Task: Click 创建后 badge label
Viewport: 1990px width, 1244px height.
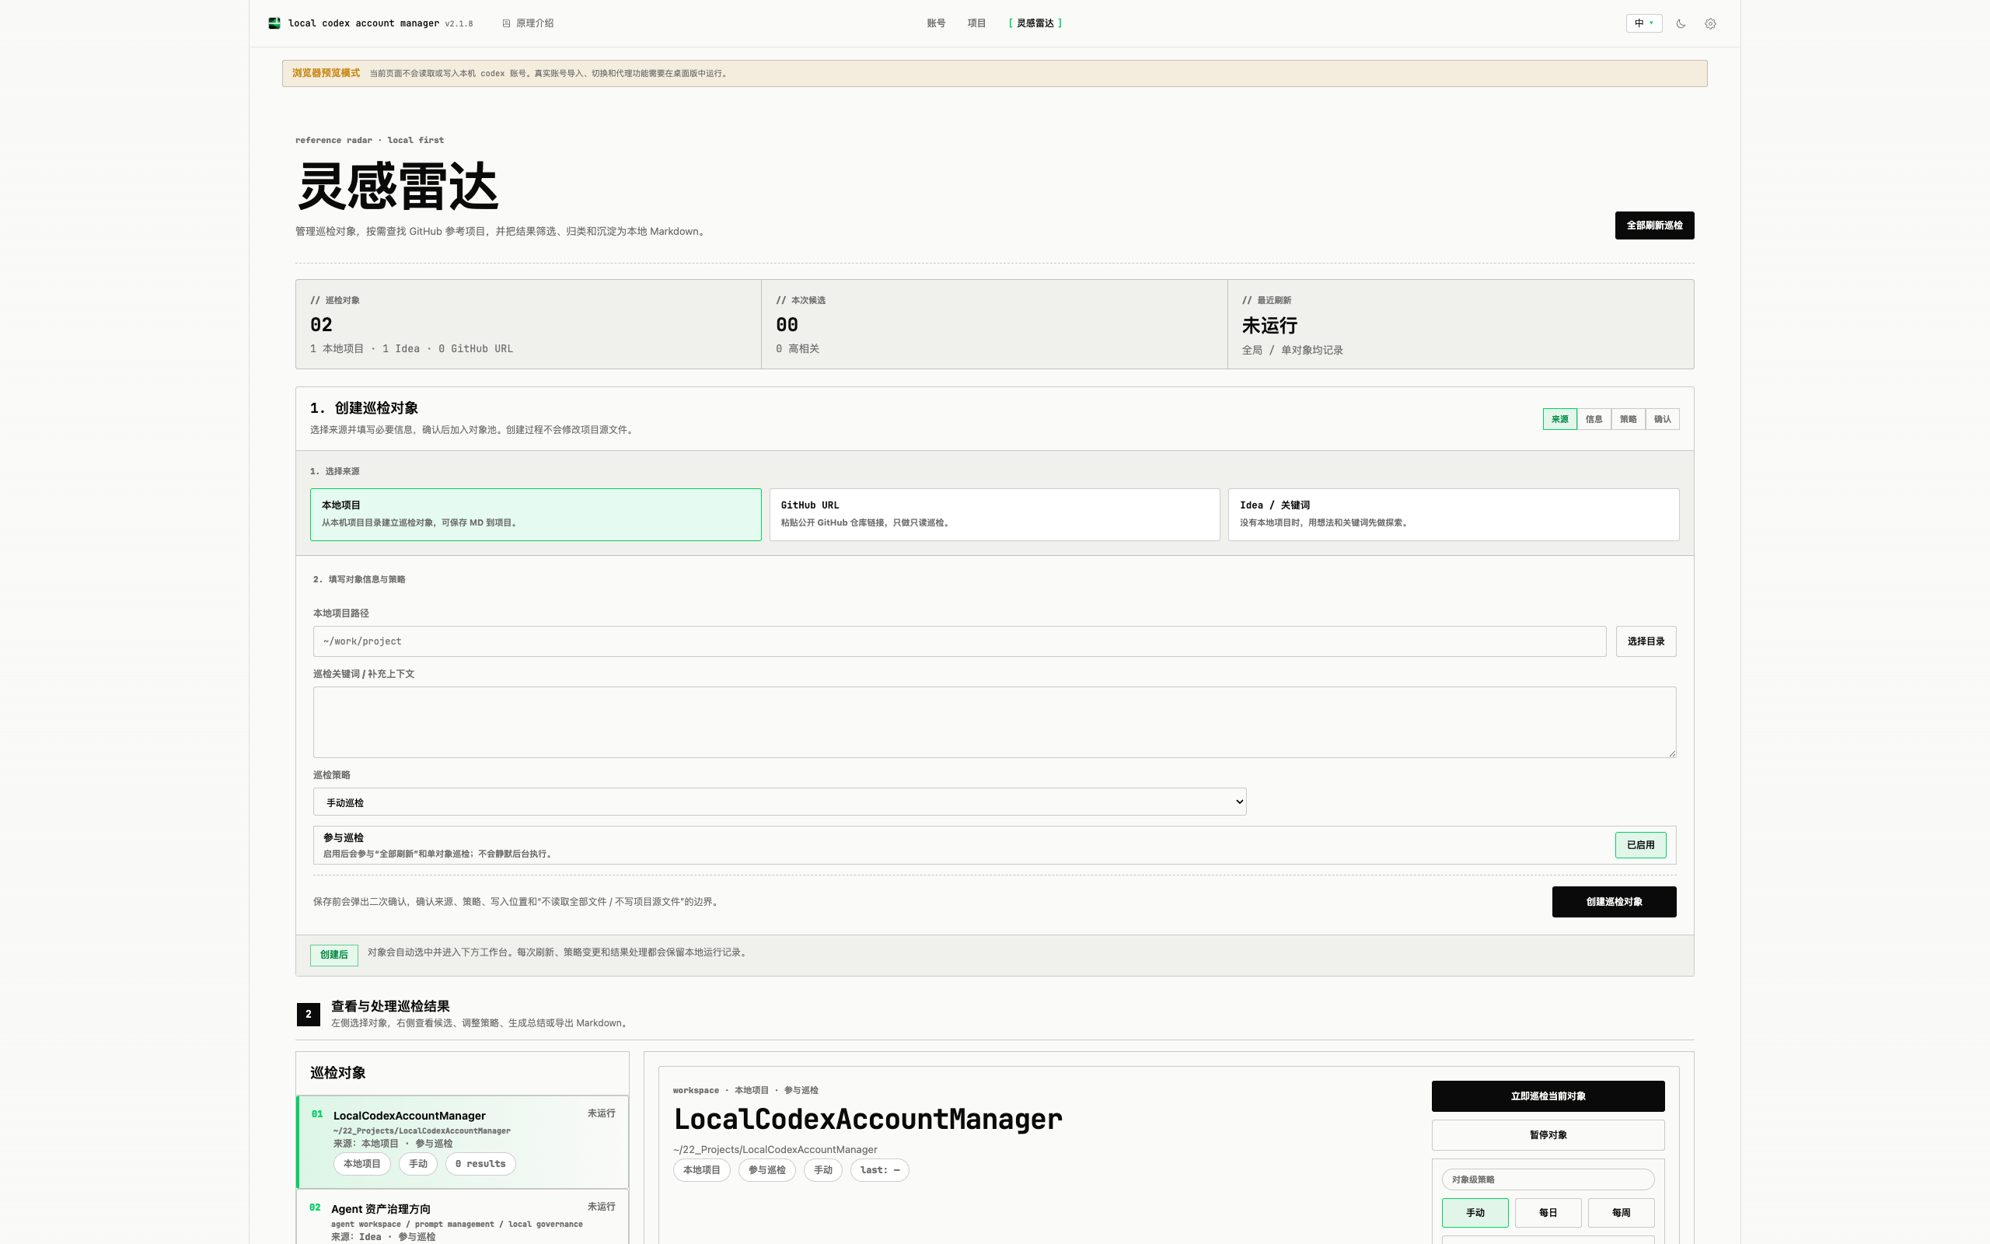Action: coord(333,955)
